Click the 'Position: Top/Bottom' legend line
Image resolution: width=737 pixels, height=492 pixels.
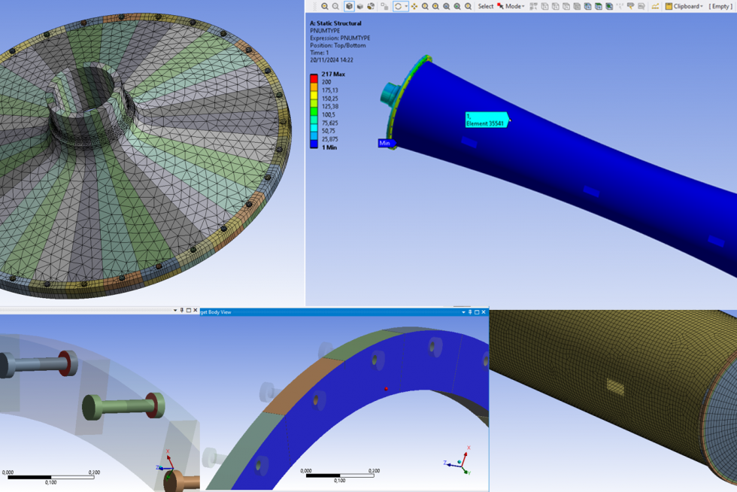tap(338, 46)
